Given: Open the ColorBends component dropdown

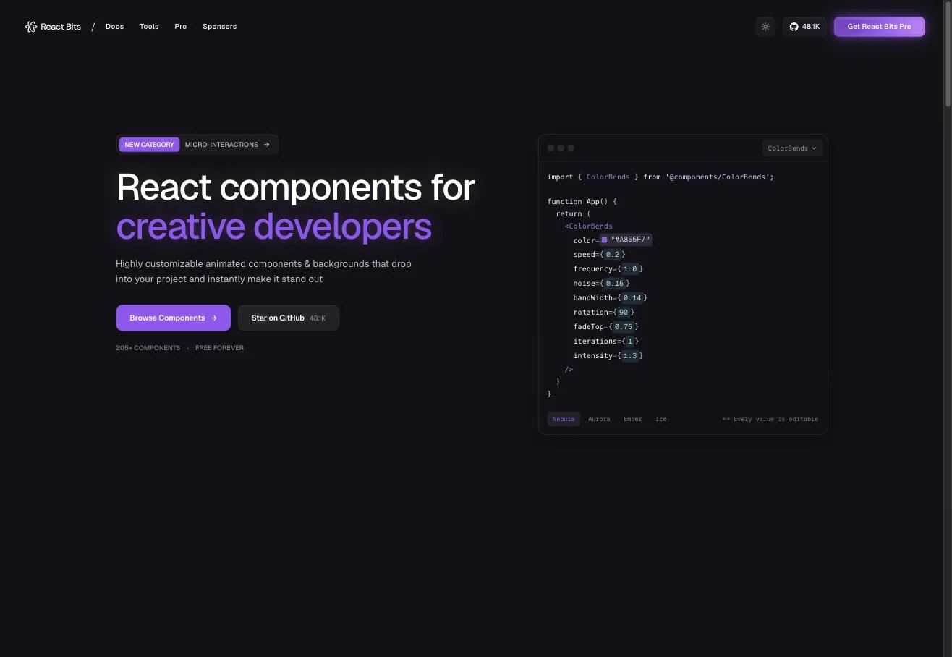Looking at the screenshot, I should (x=792, y=148).
